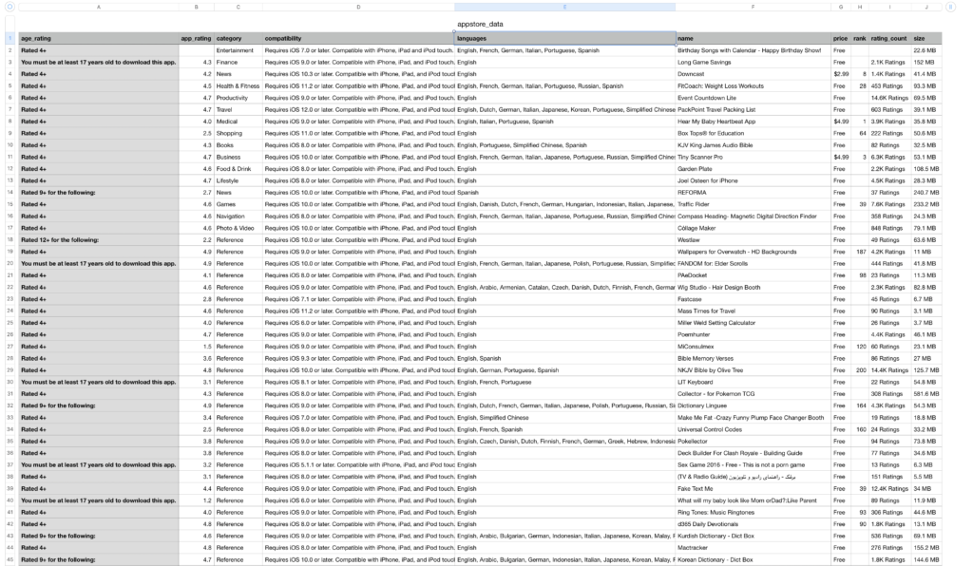Click the table select handle at top-left corner

(10, 7)
